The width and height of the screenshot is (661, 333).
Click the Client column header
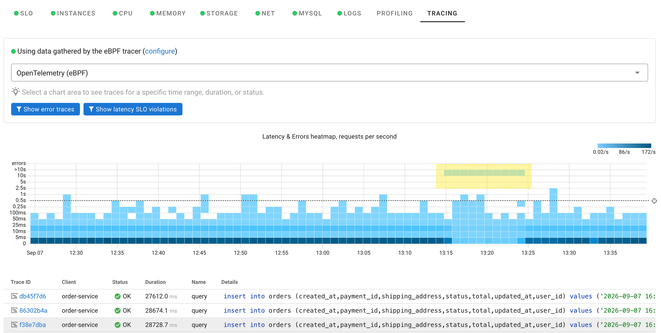(x=69, y=282)
